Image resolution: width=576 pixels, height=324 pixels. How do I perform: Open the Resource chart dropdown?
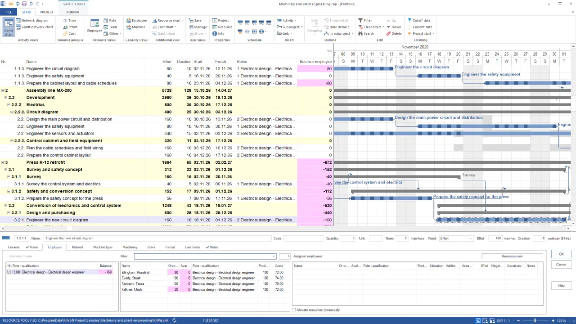182,20
